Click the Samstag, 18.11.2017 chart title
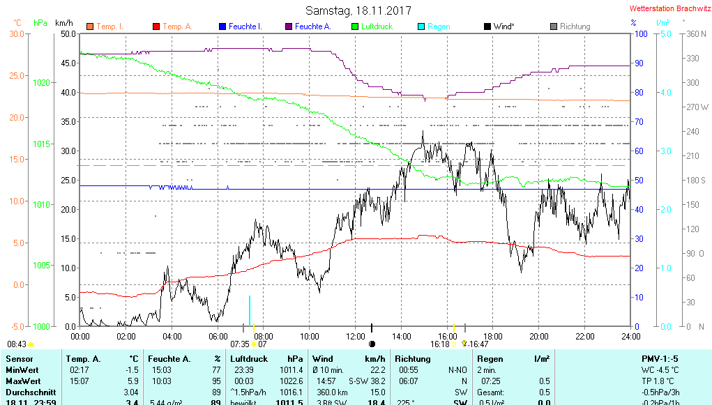The height and width of the screenshot is (405, 712). (358, 10)
